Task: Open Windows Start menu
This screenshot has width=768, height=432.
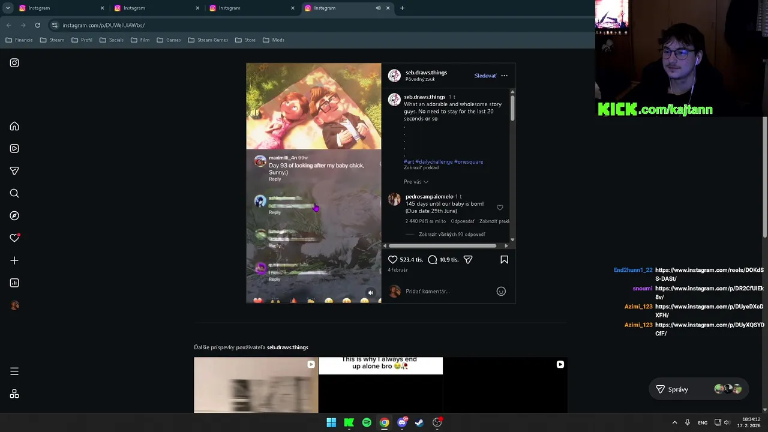Action: click(331, 423)
